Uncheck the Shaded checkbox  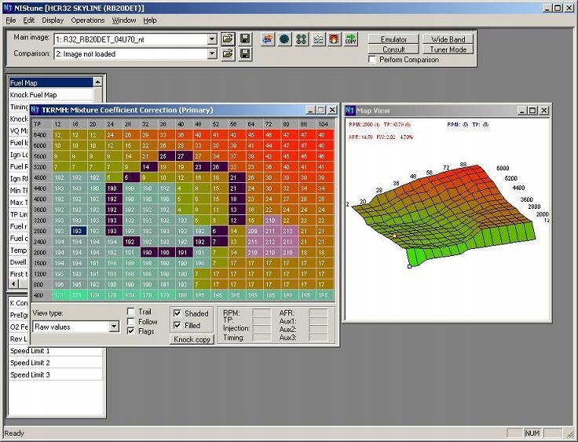[177, 313]
